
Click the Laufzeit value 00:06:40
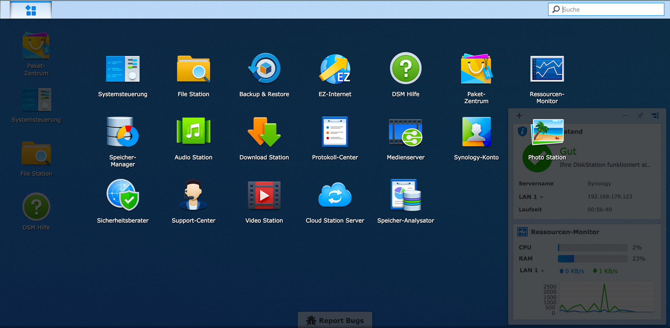[x=600, y=209]
